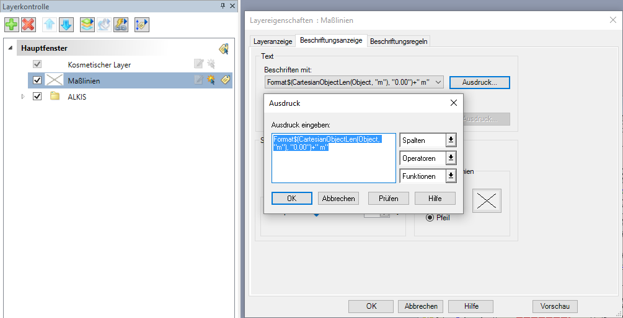Select the Pfeil radio button

[x=430, y=217]
